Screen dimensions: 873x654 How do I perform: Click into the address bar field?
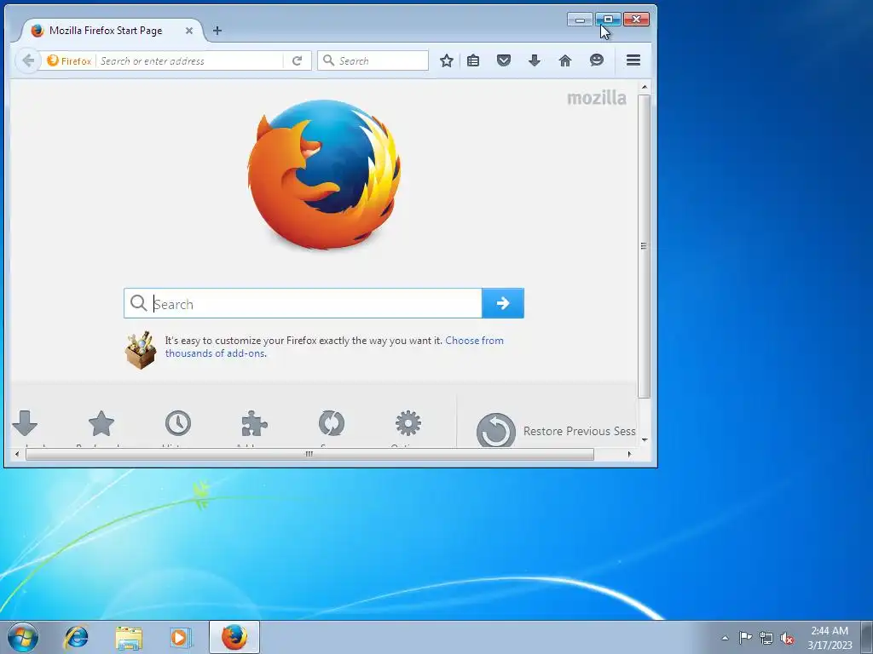point(190,60)
